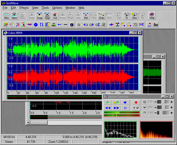
Task: Click the smiley User Play button
Action: coord(117,103)
